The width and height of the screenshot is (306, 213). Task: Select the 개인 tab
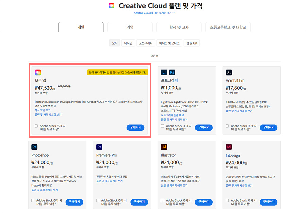point(81,27)
